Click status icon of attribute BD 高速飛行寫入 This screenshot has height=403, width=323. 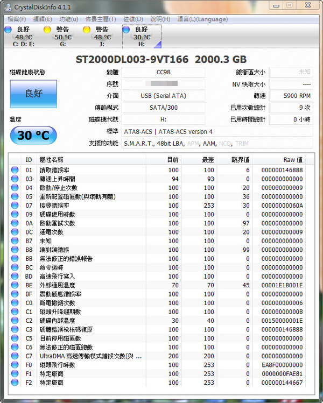click(15, 277)
